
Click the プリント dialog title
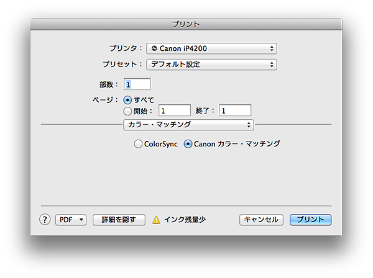coord(186,24)
